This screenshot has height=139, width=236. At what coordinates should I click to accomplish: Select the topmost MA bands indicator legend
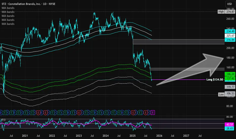pos(8,8)
